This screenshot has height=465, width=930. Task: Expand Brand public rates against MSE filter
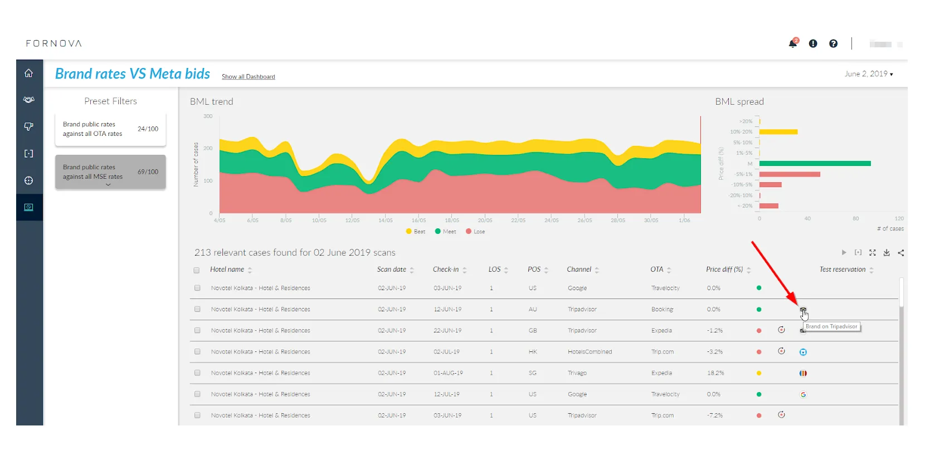tap(108, 184)
